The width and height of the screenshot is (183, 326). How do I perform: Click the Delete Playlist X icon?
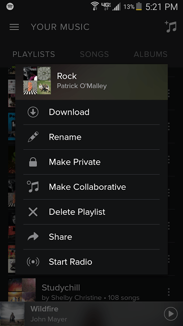33,212
